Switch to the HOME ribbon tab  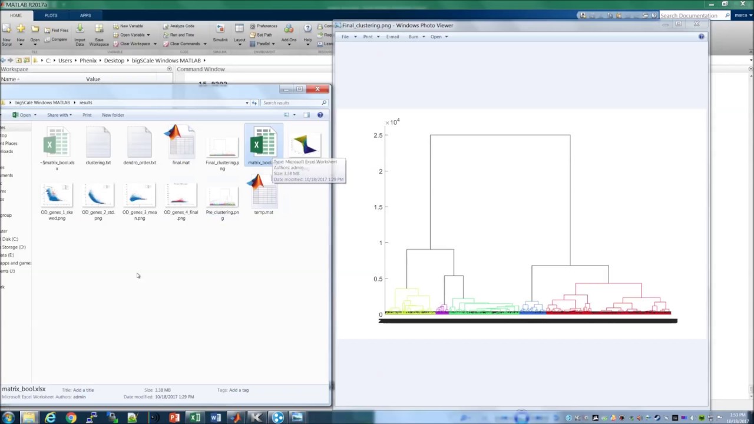click(x=16, y=15)
